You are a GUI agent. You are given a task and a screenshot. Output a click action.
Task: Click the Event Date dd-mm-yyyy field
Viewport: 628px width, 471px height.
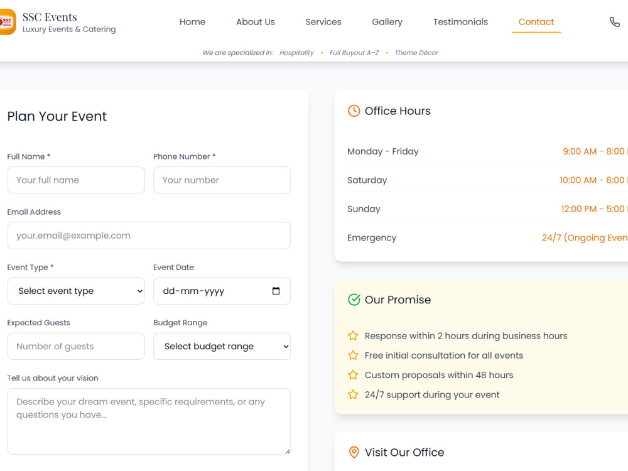click(222, 291)
